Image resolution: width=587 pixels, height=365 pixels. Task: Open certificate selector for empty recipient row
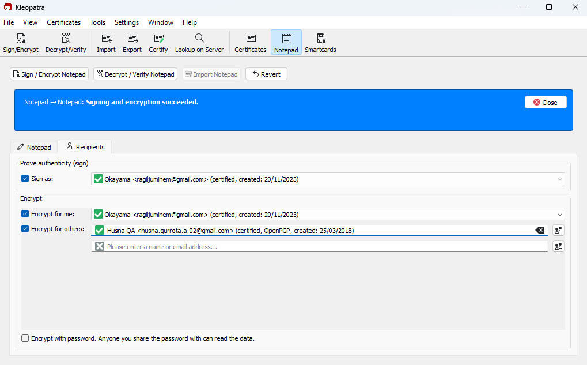pyautogui.click(x=558, y=246)
